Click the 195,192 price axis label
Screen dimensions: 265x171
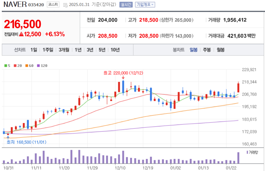[249, 107]
